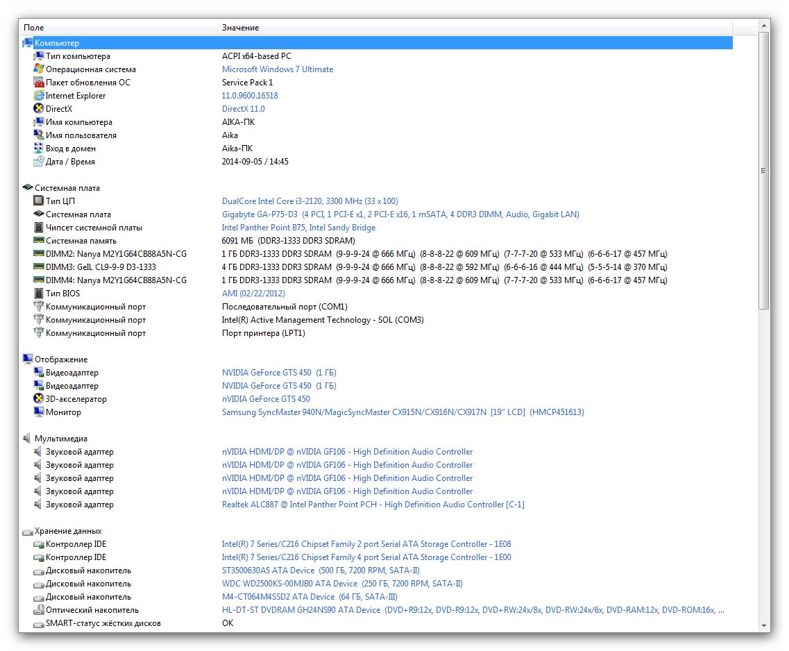Select the Последовательный порт (COM1) value
This screenshot has width=789, height=651.
pyautogui.click(x=285, y=306)
